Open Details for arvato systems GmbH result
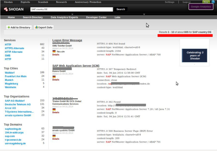The image size is (217, 151). tap(56, 139)
